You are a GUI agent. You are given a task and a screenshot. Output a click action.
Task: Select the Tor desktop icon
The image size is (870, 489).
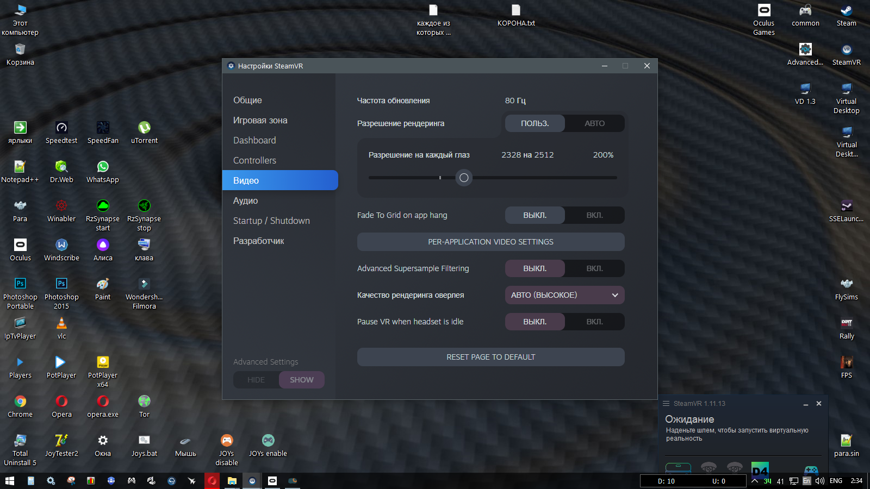click(144, 406)
